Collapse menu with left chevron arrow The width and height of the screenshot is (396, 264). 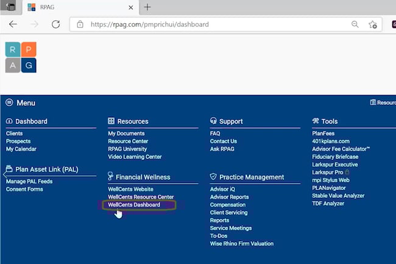tap(4, 174)
